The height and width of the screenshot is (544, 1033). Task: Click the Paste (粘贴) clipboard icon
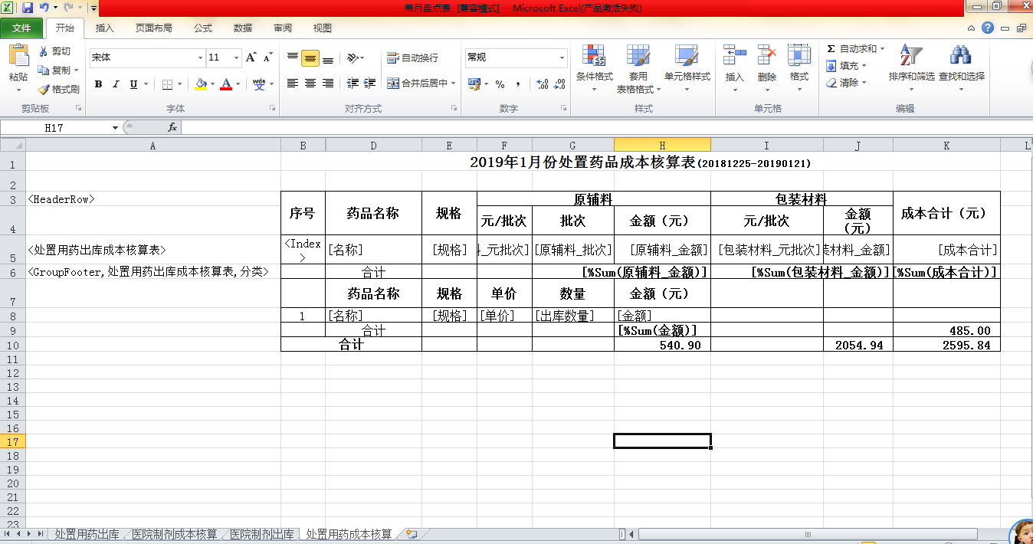pyautogui.click(x=18, y=56)
